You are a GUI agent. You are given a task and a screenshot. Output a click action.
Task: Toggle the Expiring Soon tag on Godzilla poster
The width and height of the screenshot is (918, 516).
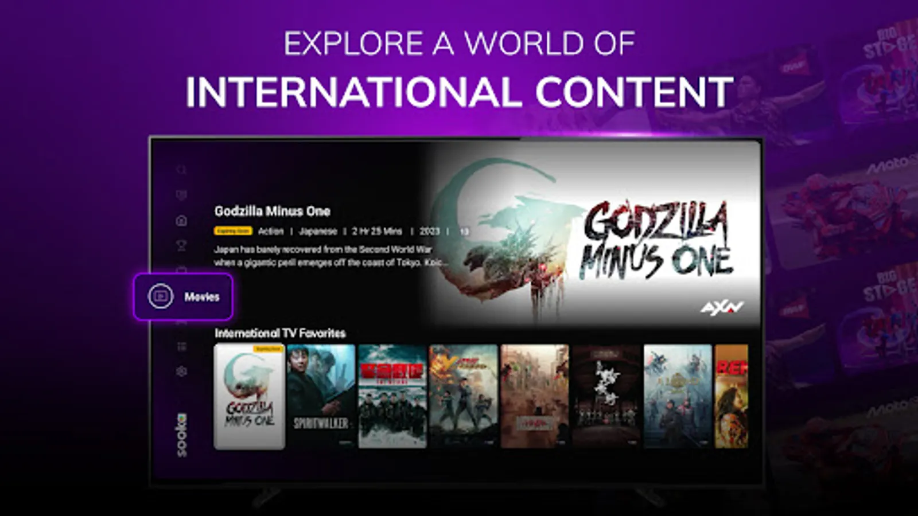coord(269,350)
